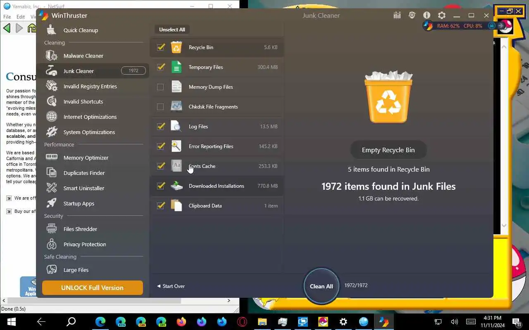This screenshot has height=330, width=529.
Task: Check the Memory Dump Files checkbox
Action: (x=160, y=87)
